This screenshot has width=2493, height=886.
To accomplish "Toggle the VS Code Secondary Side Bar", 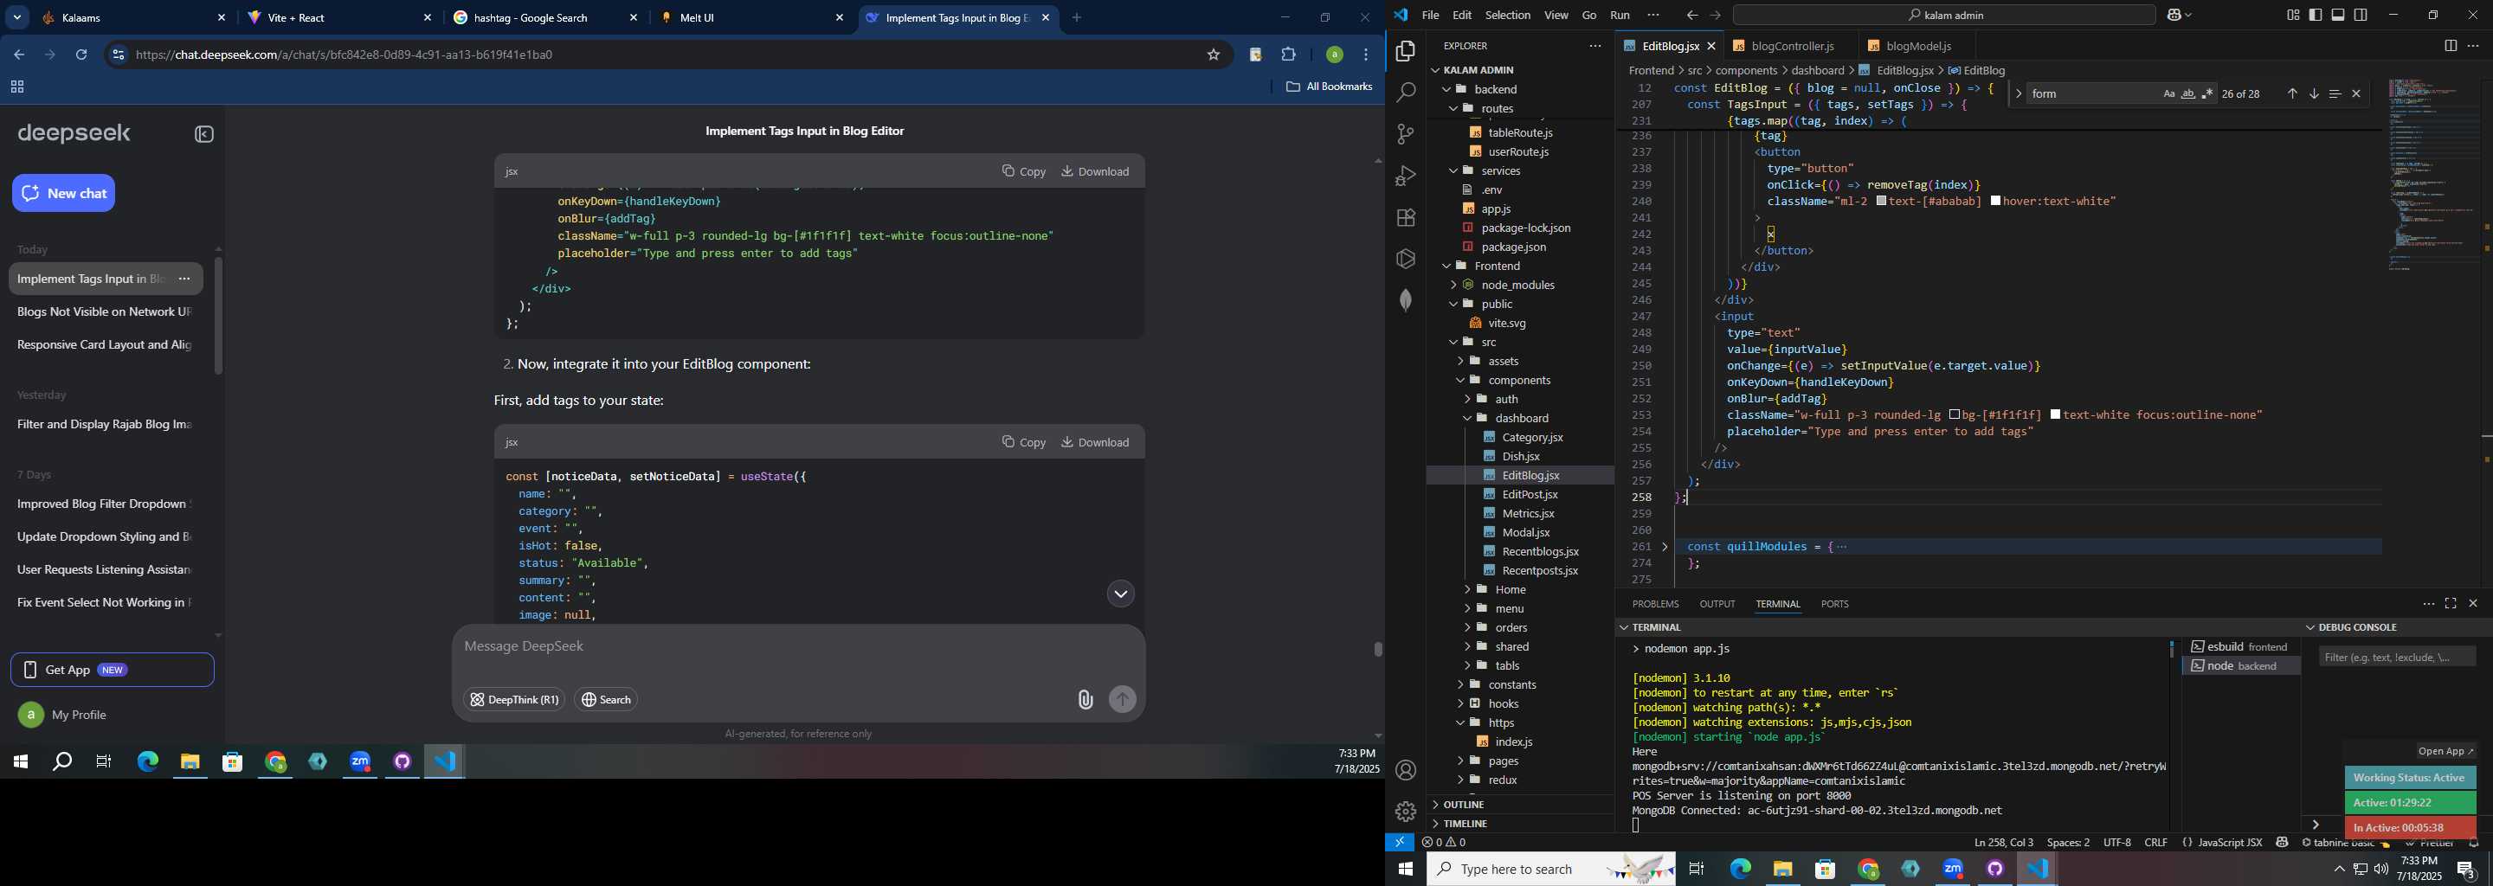I will point(2361,16).
